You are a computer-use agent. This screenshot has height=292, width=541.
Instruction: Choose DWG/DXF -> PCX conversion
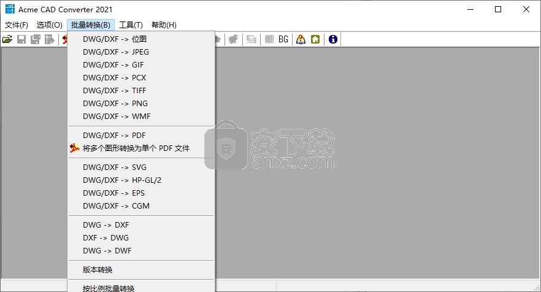142,78
